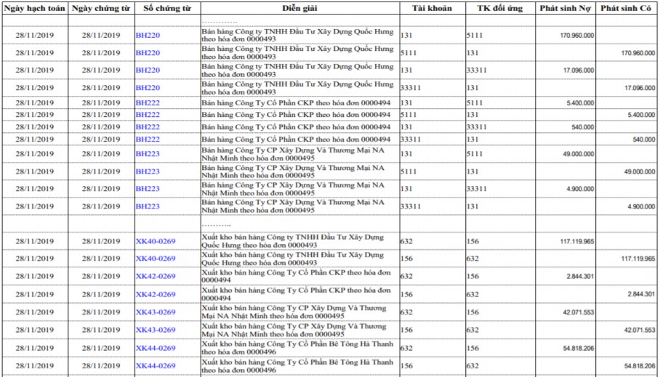Open BH223 link in the 49.000.000 debit row
The width and height of the screenshot is (660, 377).
point(148,154)
